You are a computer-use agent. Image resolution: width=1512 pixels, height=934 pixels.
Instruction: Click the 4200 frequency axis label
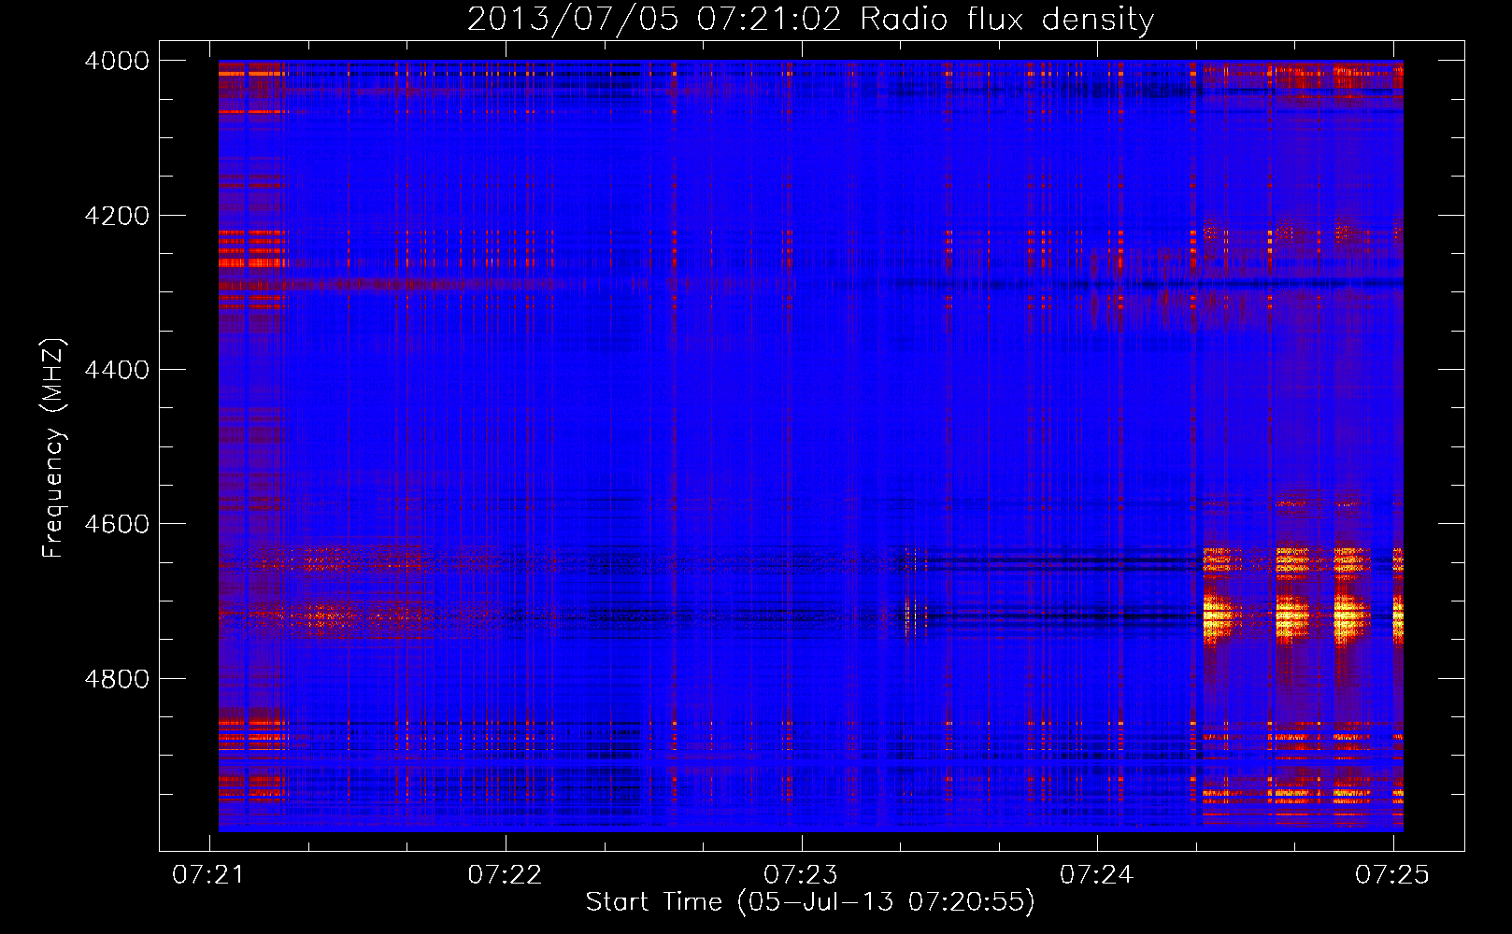click(117, 216)
